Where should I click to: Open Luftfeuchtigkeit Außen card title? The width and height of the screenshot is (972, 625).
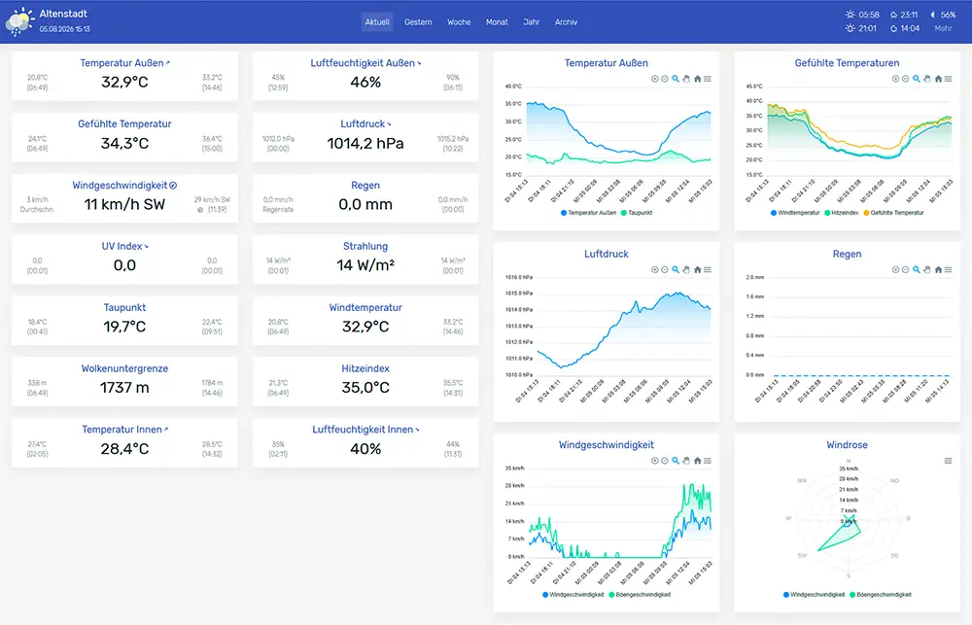[365, 63]
